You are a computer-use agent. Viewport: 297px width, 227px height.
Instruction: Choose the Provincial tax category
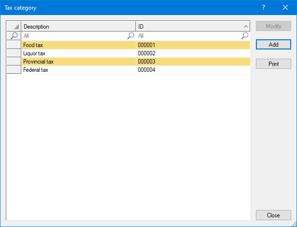tap(38, 62)
